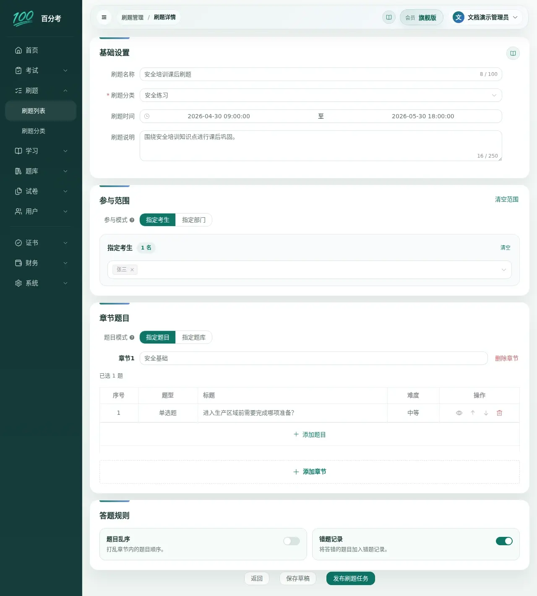Enable the 题目乱序 switch
This screenshot has width=537, height=596.
pyautogui.click(x=292, y=541)
